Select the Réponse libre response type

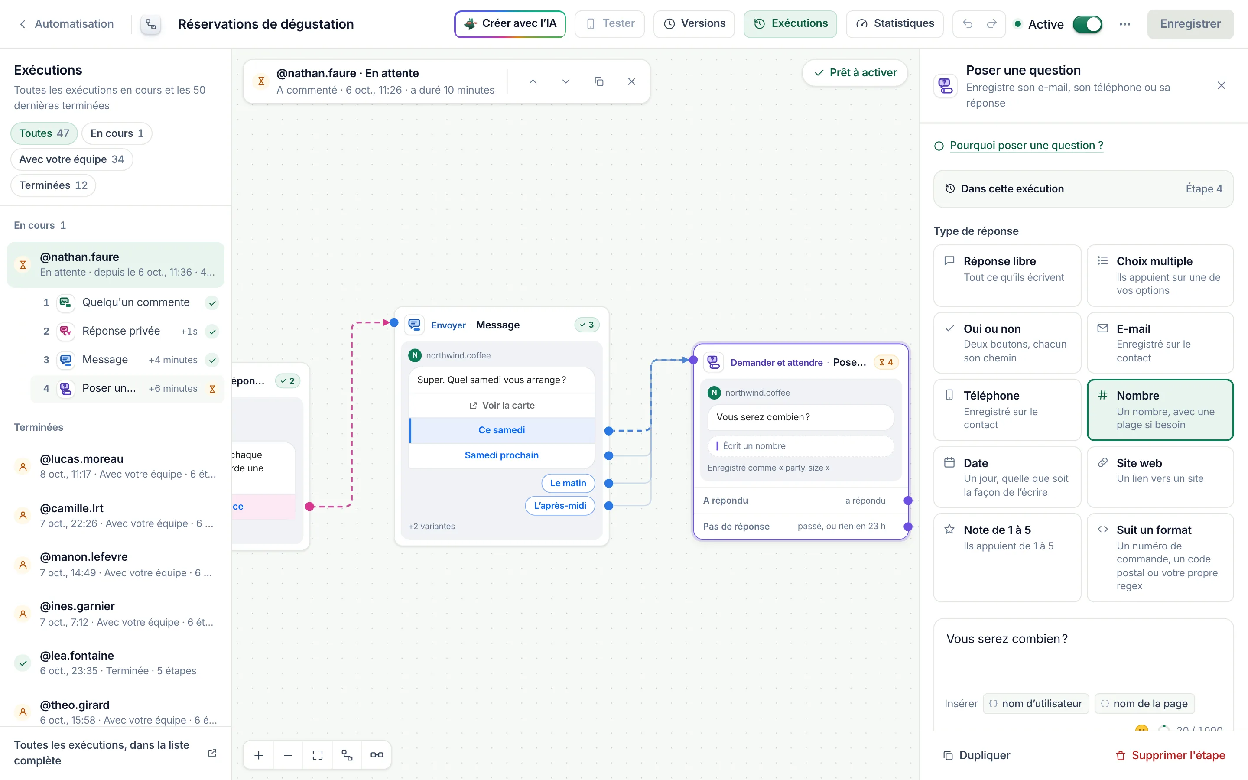pyautogui.click(x=1007, y=276)
